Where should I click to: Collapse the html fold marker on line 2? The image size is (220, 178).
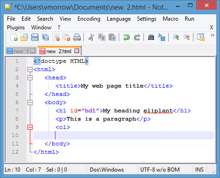click(30, 70)
